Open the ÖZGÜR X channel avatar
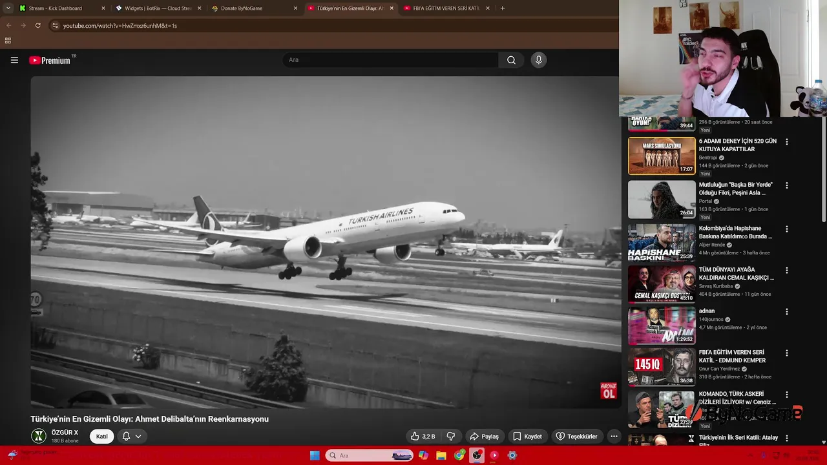Screen dimensions: 827x465 click(39, 437)
